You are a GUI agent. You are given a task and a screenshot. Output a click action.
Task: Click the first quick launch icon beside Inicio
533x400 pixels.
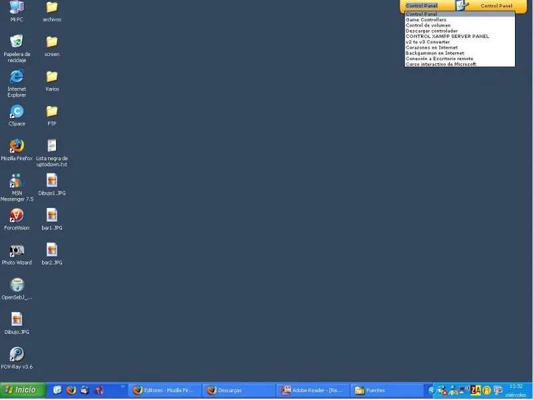[x=57, y=390]
